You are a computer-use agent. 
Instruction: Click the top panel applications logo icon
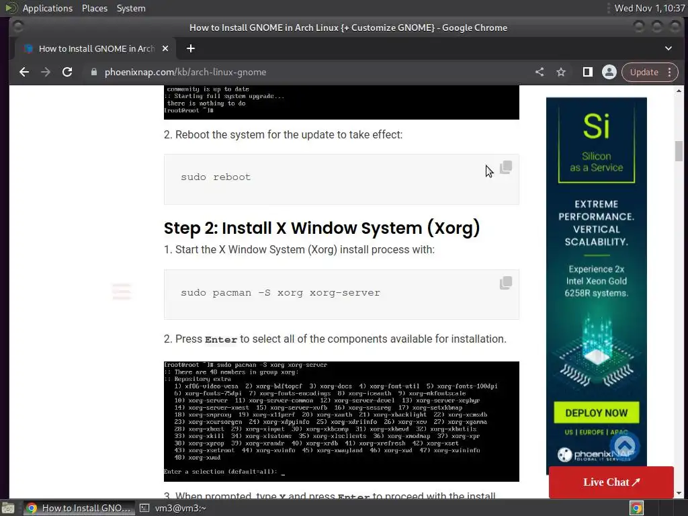point(11,8)
